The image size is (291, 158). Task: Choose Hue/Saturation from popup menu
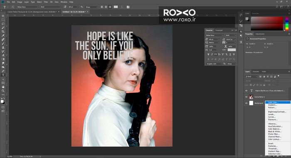tap(278, 126)
